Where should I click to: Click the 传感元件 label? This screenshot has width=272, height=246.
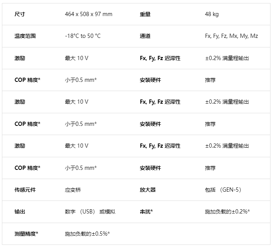coord(25,190)
